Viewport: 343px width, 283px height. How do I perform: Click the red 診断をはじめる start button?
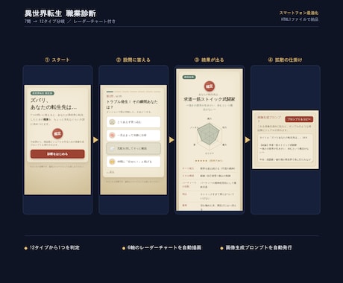57,154
